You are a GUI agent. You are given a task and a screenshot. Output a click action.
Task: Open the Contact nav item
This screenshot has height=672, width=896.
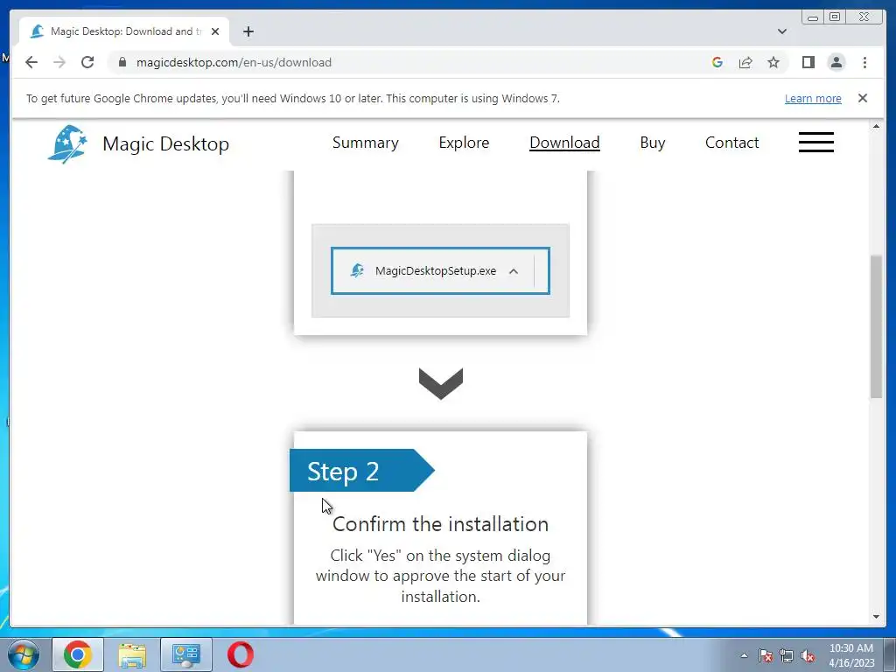(x=732, y=143)
